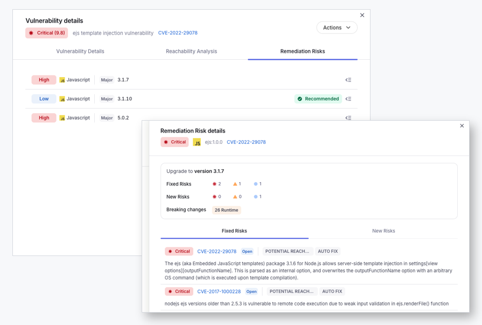Screen dimensions: 482x325
Task: Click the POTENTIAL REACH... tag for CVE-2017-1000228
Action: [291, 292]
